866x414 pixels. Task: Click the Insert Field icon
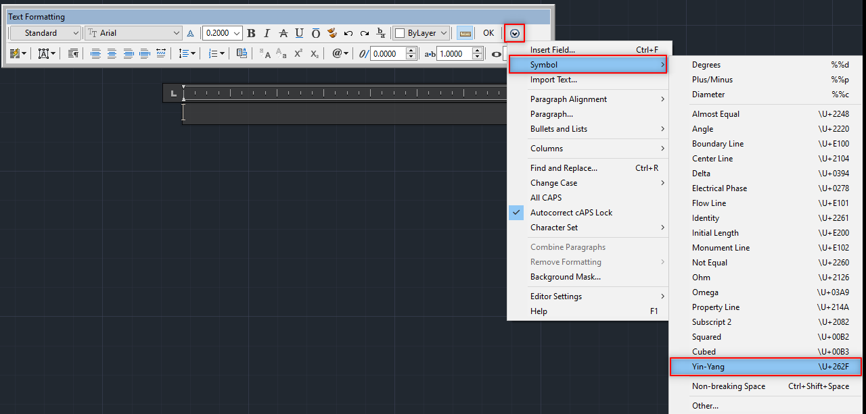[242, 53]
